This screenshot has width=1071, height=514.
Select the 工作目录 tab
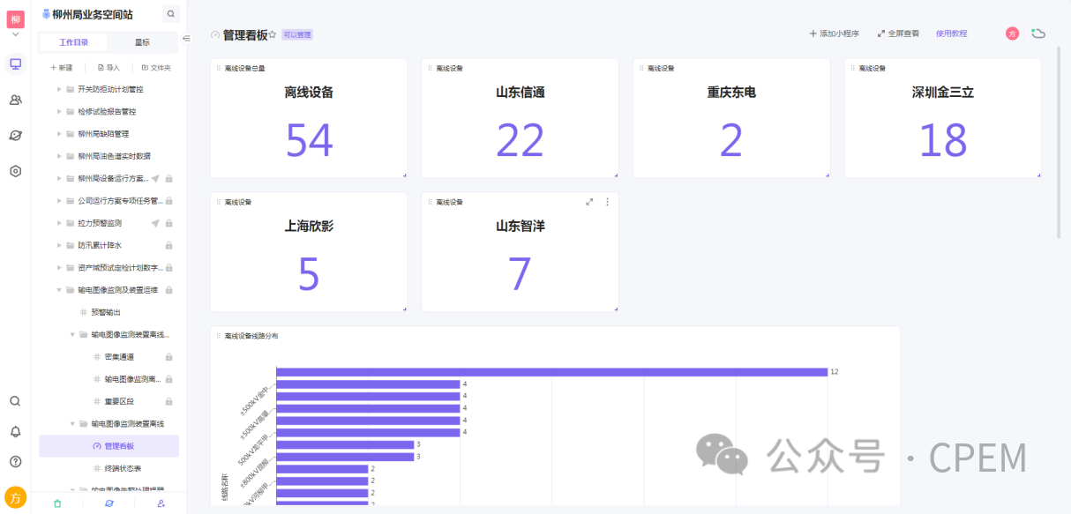click(73, 42)
